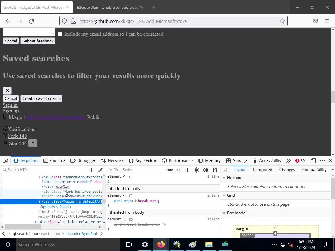Screen dimensions: 335x251
Task: Toggle light color scheme simulation sun icon
Action: coord(197,170)
